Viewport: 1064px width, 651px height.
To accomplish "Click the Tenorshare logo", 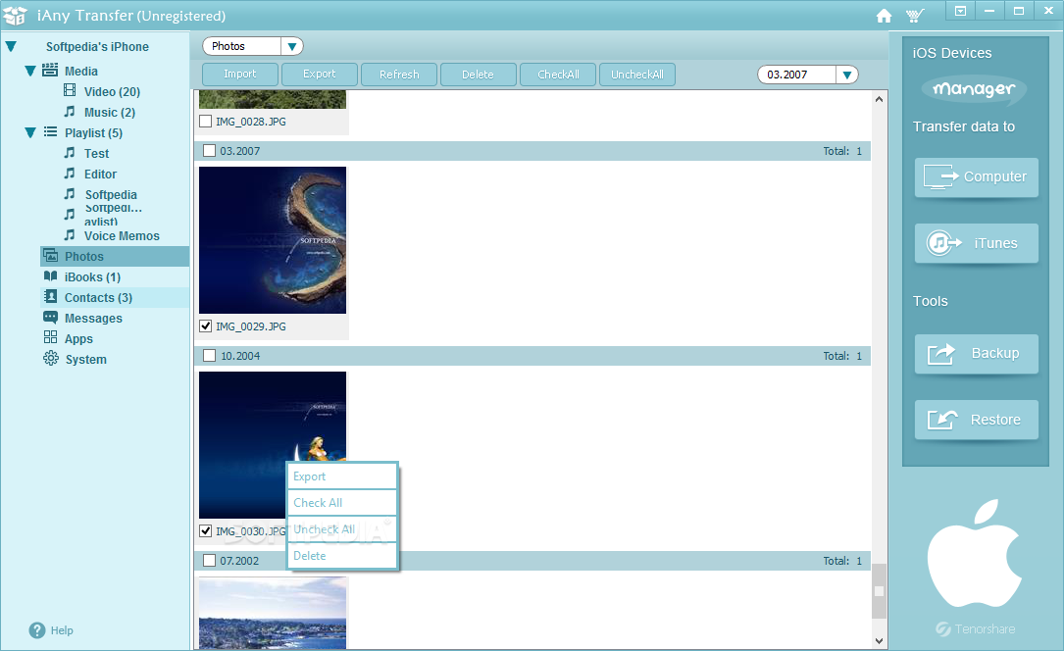I will click(x=975, y=628).
